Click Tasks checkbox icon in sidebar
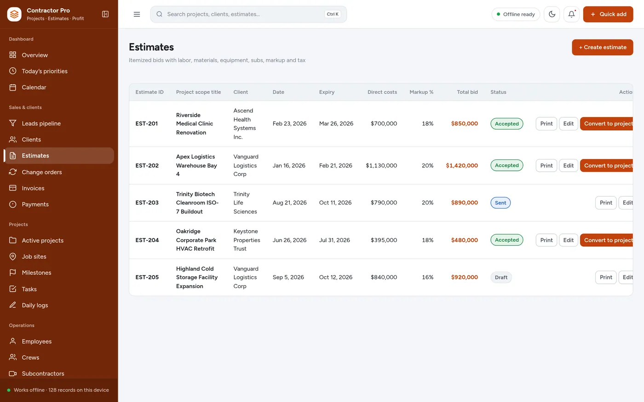This screenshot has width=644, height=402. pyautogui.click(x=13, y=289)
